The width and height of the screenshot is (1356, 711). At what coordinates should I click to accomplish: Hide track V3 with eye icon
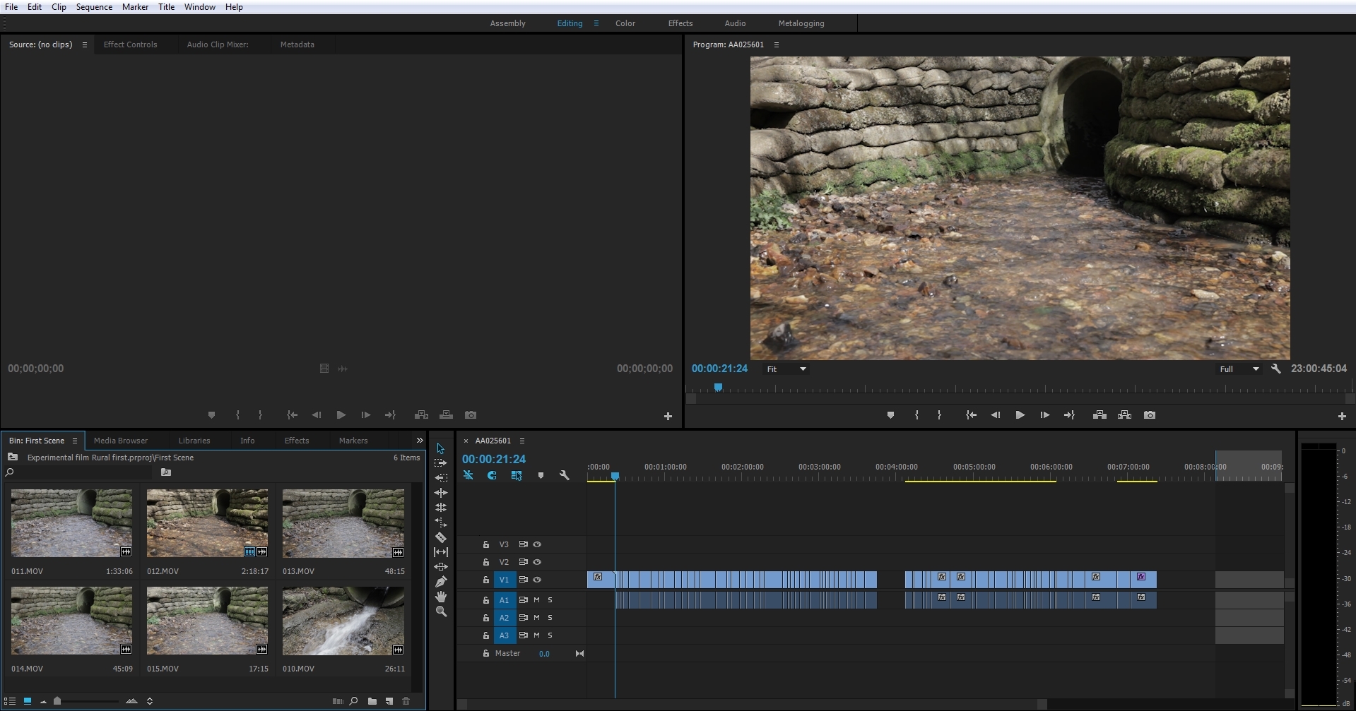pyautogui.click(x=537, y=544)
